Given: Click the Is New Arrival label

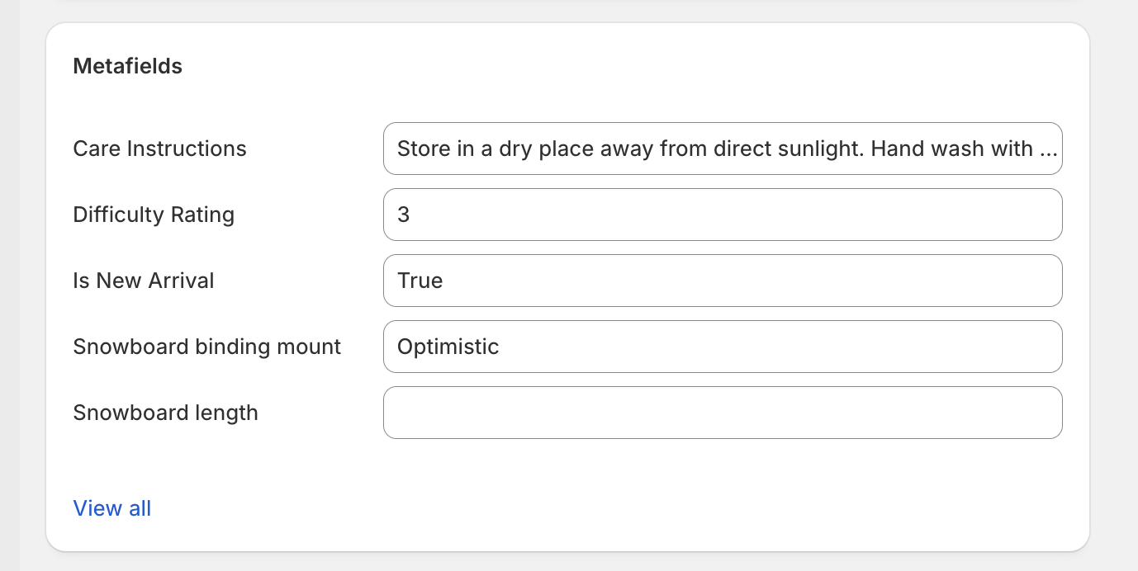Looking at the screenshot, I should click(x=144, y=281).
